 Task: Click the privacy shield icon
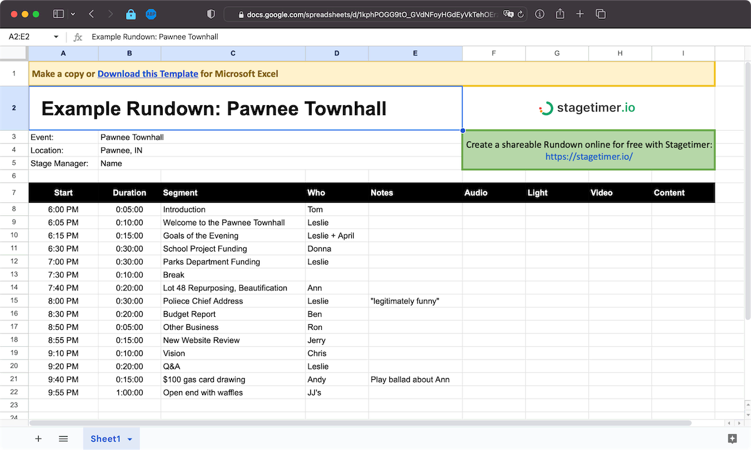click(x=211, y=14)
